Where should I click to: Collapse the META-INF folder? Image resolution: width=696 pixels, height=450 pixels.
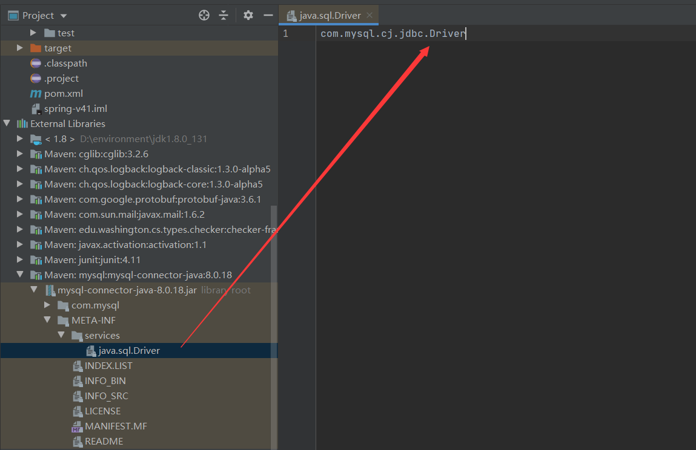47,319
